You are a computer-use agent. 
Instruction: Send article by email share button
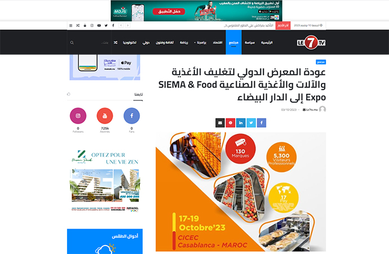pos(220,122)
